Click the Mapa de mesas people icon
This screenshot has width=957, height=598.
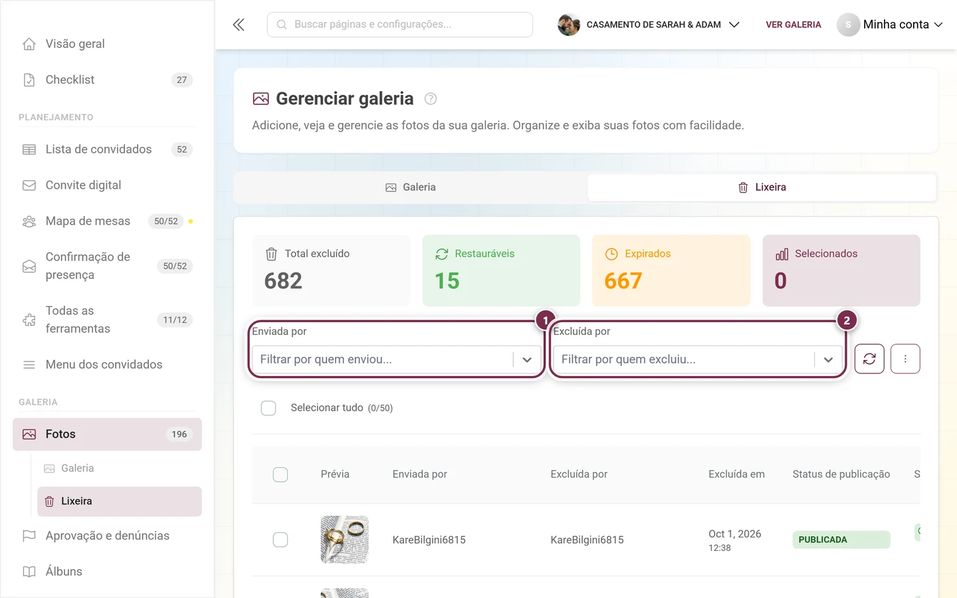[29, 221]
